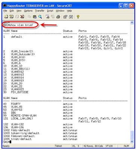Click the 'default' VLAN name
The width and height of the screenshot is (136, 150).
[16, 37]
